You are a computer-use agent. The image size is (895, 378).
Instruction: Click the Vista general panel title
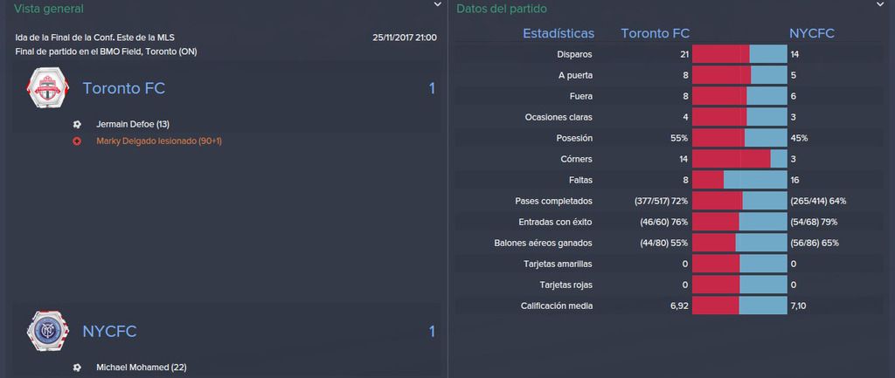point(49,9)
